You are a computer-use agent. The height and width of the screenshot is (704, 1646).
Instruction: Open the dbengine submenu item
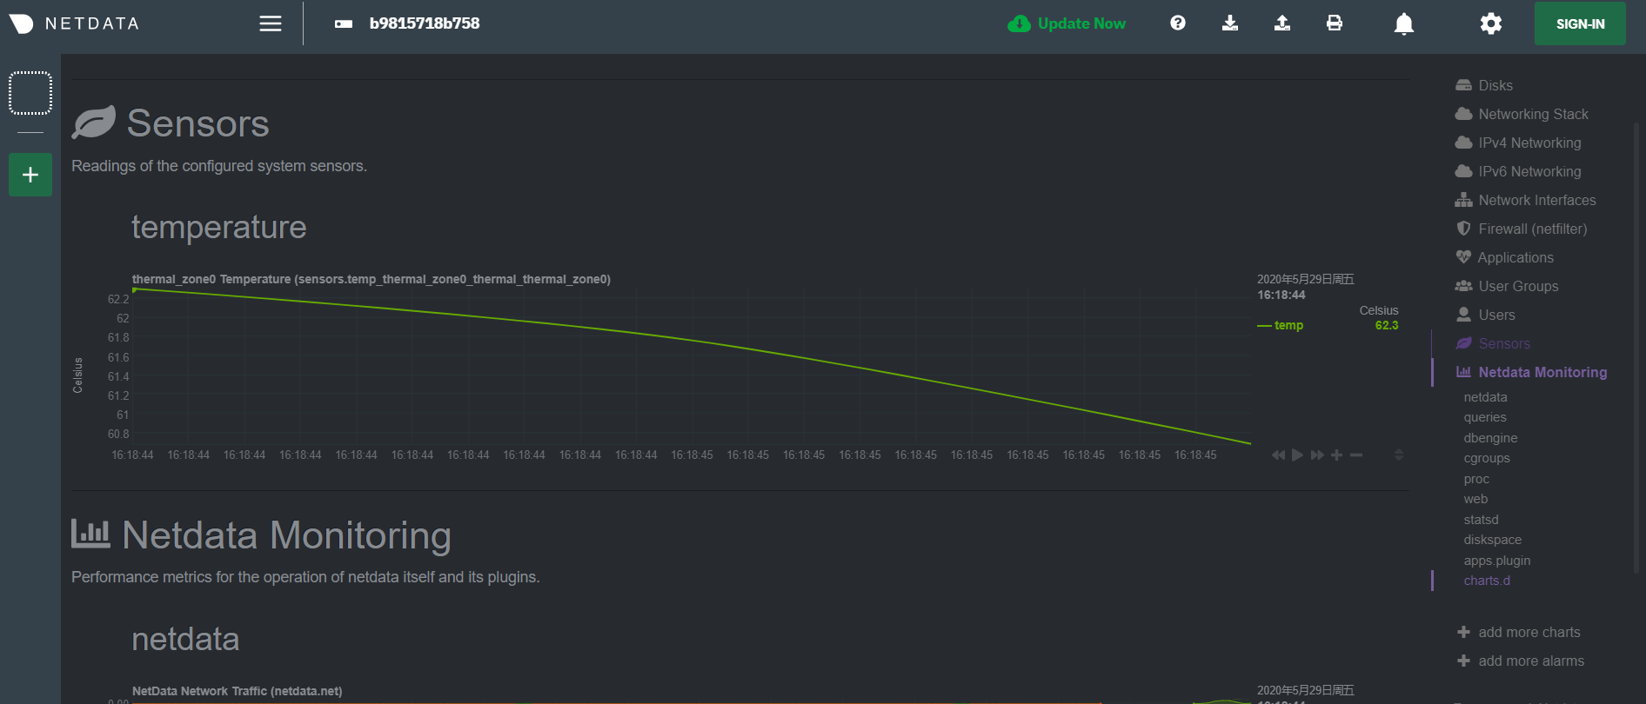(x=1490, y=438)
